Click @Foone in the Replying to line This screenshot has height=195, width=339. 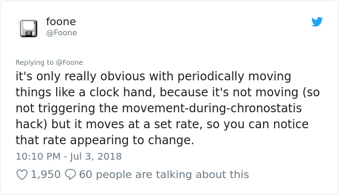[x=69, y=62]
